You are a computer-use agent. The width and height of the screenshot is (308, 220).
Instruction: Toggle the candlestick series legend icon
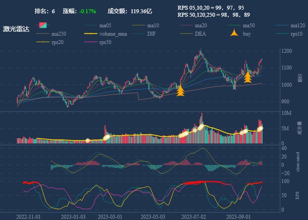(43, 25)
